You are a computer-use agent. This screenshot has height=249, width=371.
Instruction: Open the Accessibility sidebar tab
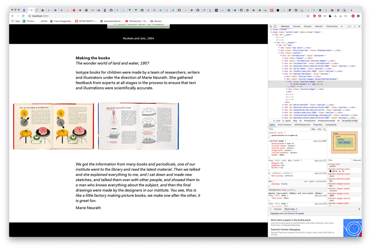pos(331,125)
